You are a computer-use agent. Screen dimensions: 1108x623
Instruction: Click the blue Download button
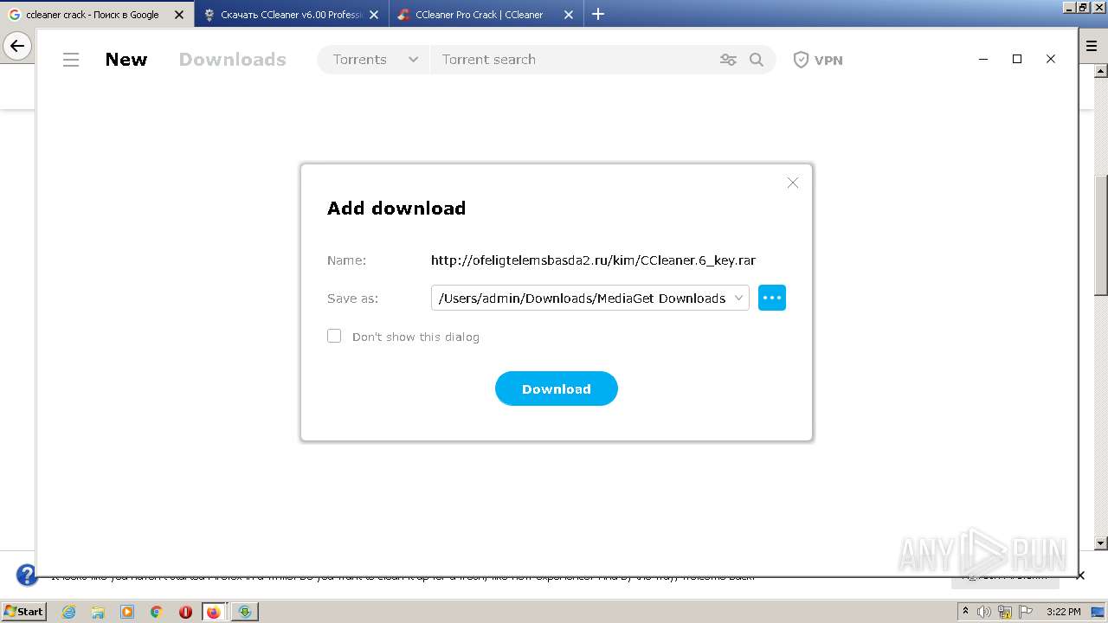pyautogui.click(x=557, y=389)
